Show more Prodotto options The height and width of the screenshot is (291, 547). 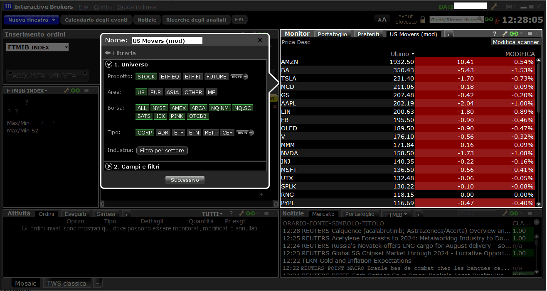[239, 76]
